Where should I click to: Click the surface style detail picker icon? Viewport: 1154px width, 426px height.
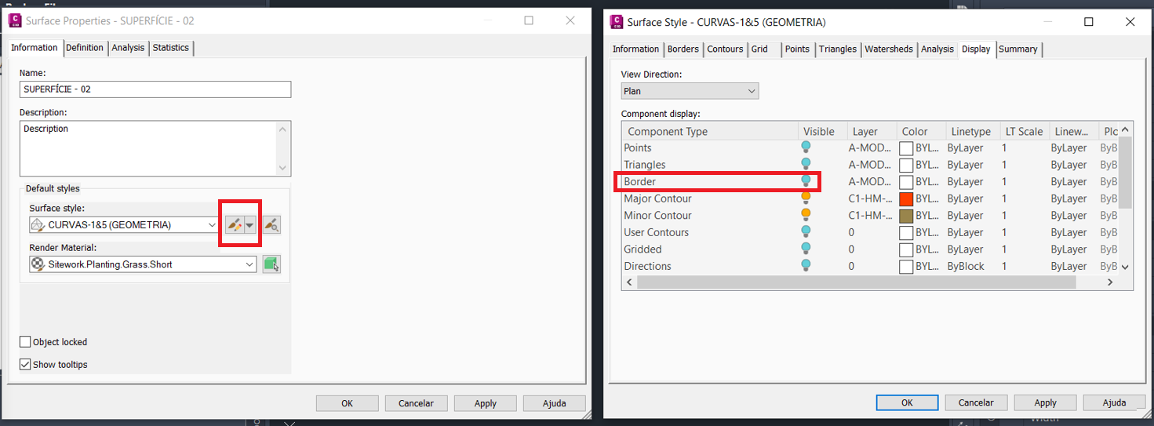271,225
